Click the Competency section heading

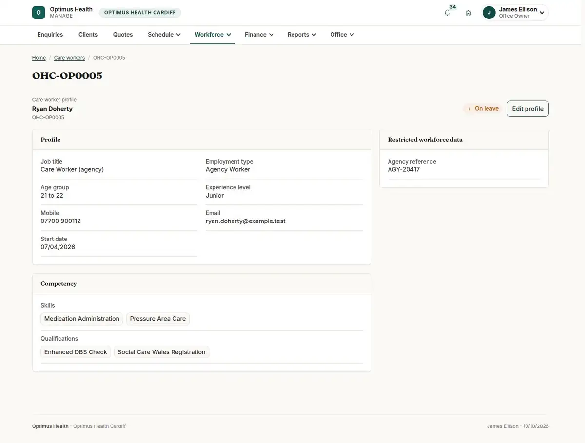point(58,284)
